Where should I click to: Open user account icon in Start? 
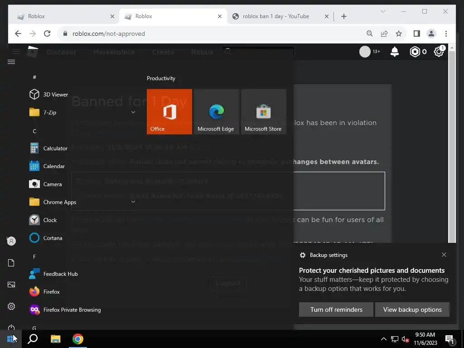(11, 241)
